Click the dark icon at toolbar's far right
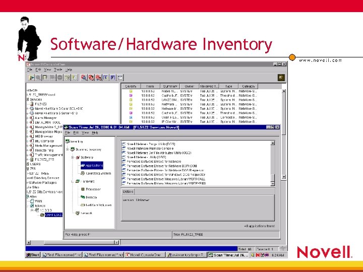 pos(281,78)
